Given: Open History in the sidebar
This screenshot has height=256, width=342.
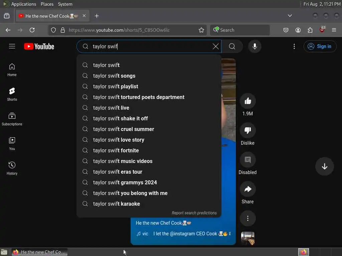Looking at the screenshot, I should (x=12, y=168).
